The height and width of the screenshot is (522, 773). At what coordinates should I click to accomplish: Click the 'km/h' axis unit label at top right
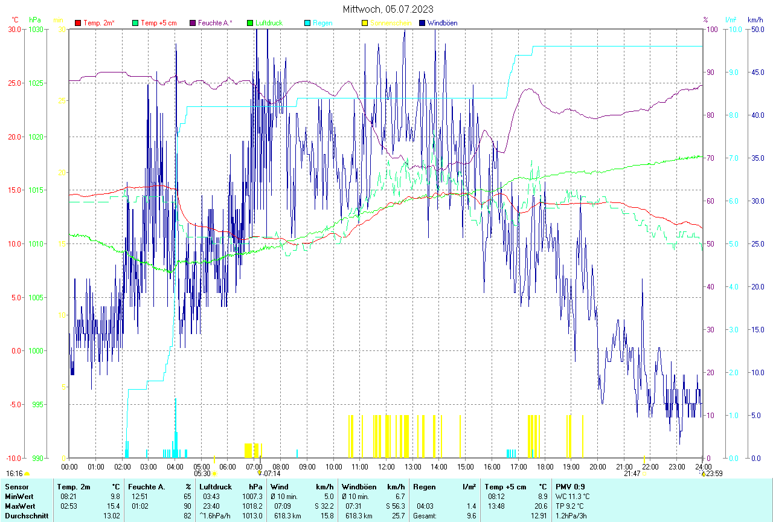coord(755,20)
